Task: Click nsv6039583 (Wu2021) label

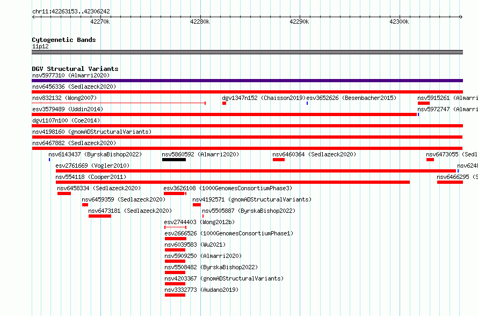Action: click(x=195, y=245)
